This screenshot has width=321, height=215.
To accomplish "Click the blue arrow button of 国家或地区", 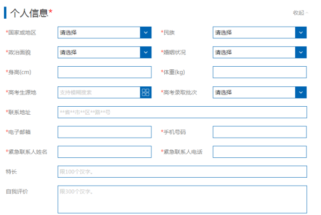I will (146, 33).
